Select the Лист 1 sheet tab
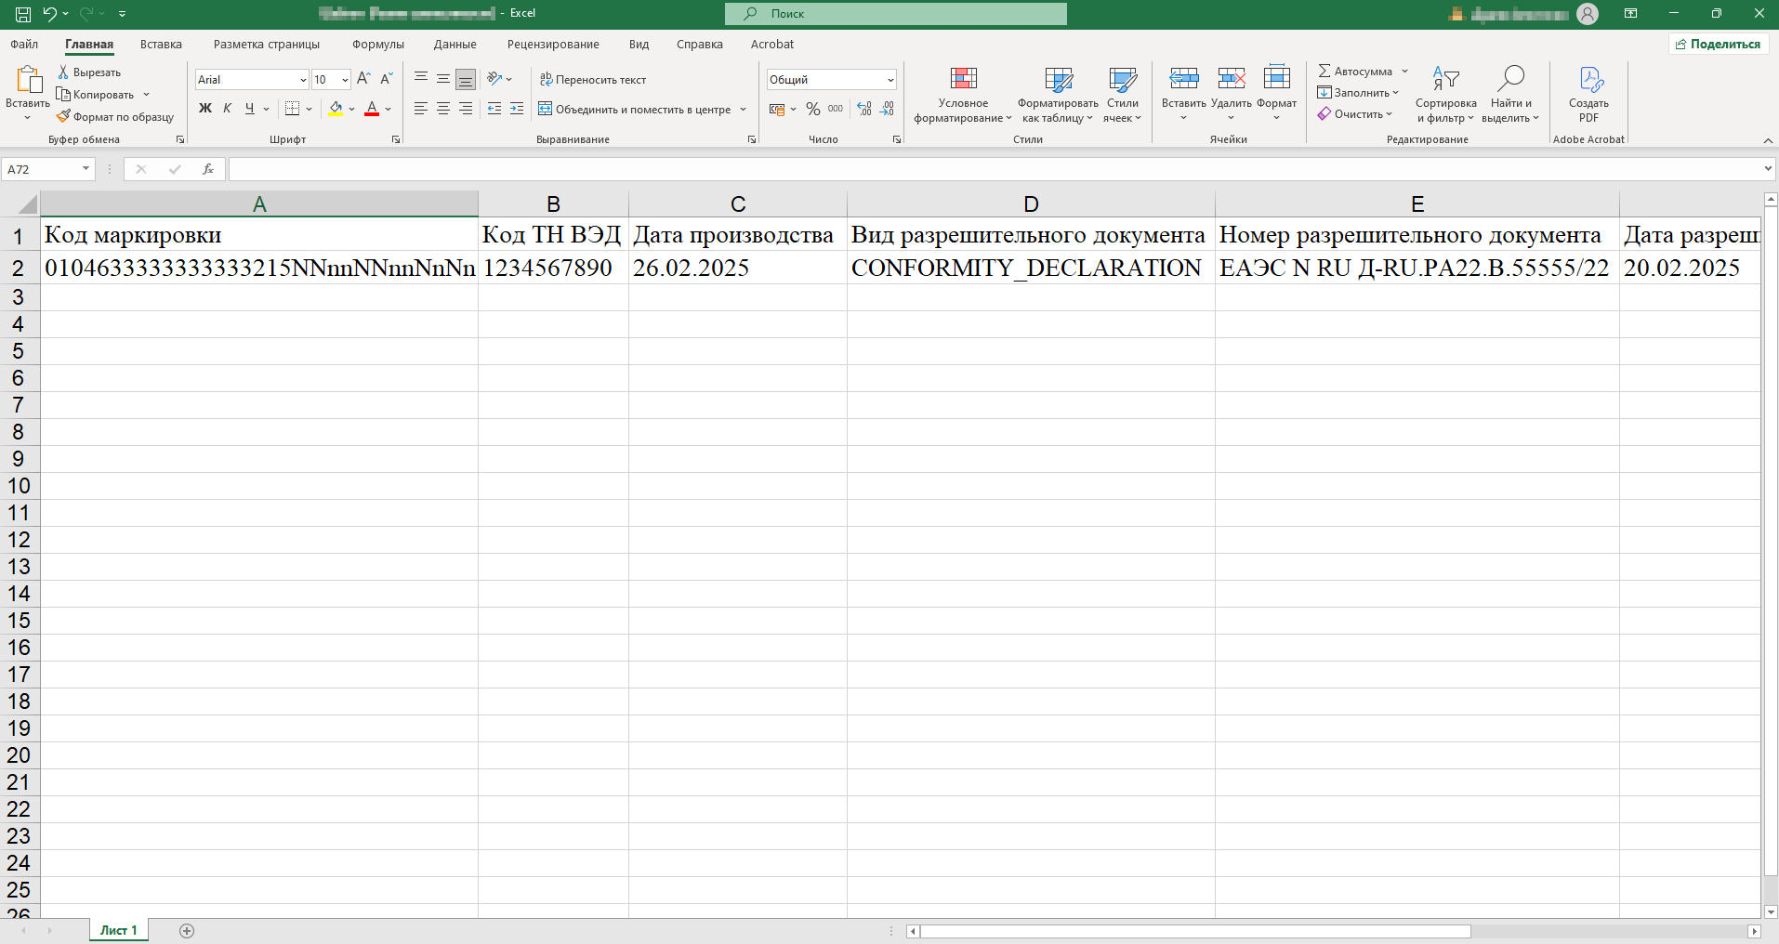 119,930
